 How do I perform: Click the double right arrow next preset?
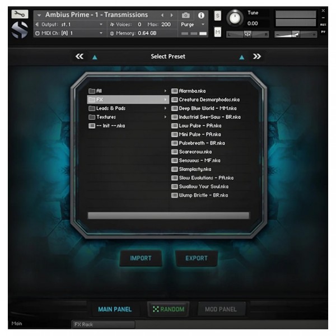256,57
